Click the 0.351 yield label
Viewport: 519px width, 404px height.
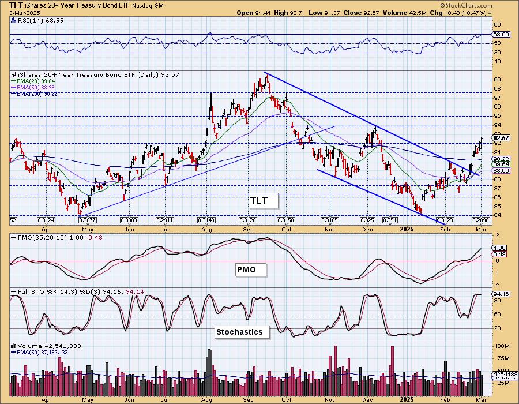pyautogui.click(x=390, y=220)
